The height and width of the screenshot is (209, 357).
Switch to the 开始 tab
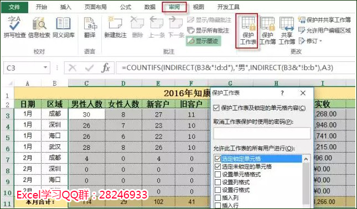click(41, 7)
